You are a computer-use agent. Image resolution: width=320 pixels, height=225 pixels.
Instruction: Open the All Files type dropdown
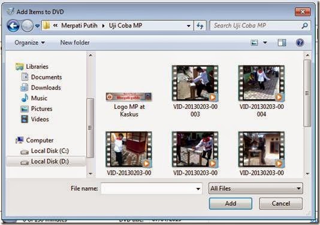pyautogui.click(x=256, y=188)
